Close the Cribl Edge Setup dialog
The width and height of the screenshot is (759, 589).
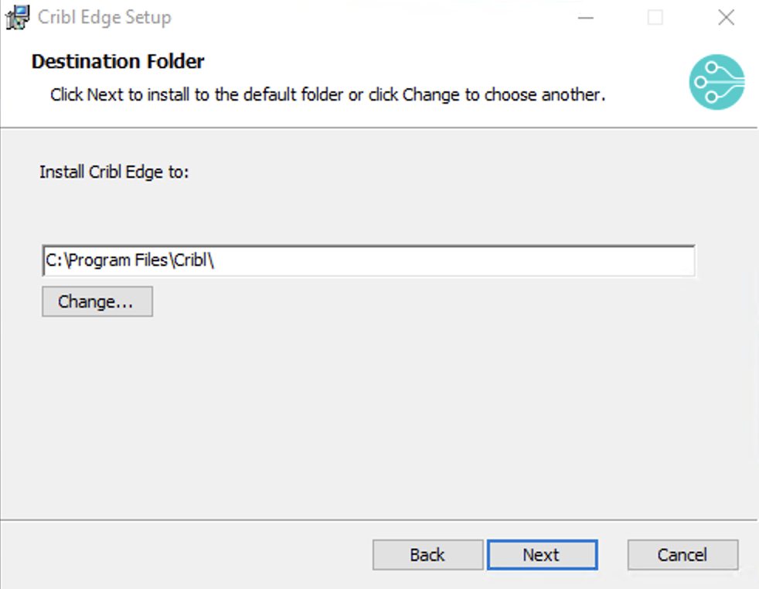[x=726, y=17]
